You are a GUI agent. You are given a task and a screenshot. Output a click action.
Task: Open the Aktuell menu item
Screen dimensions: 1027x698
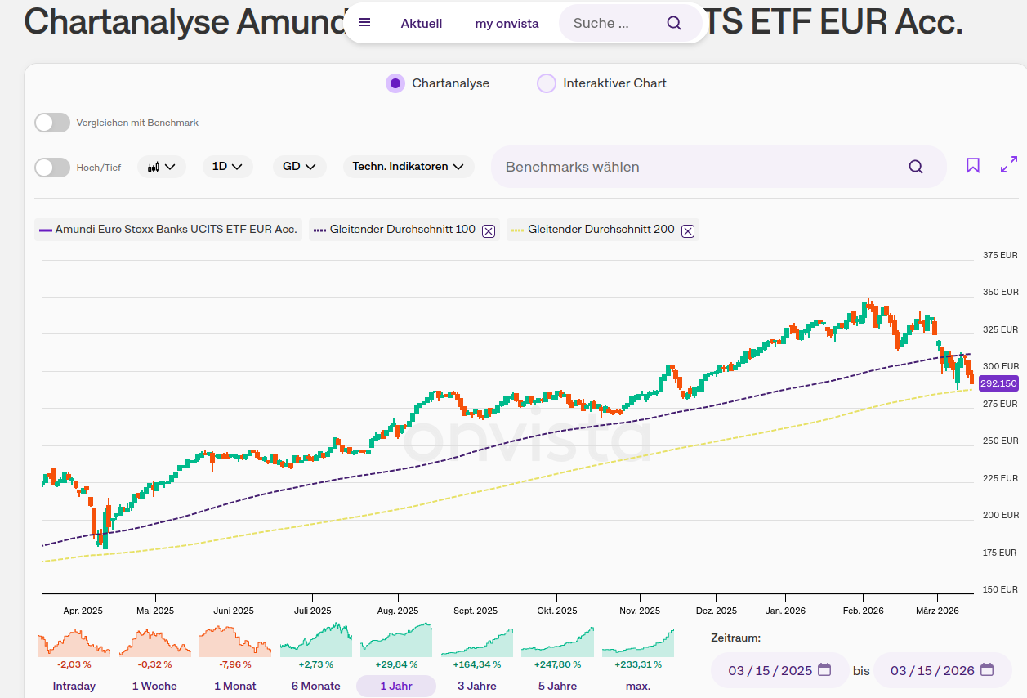tap(422, 24)
